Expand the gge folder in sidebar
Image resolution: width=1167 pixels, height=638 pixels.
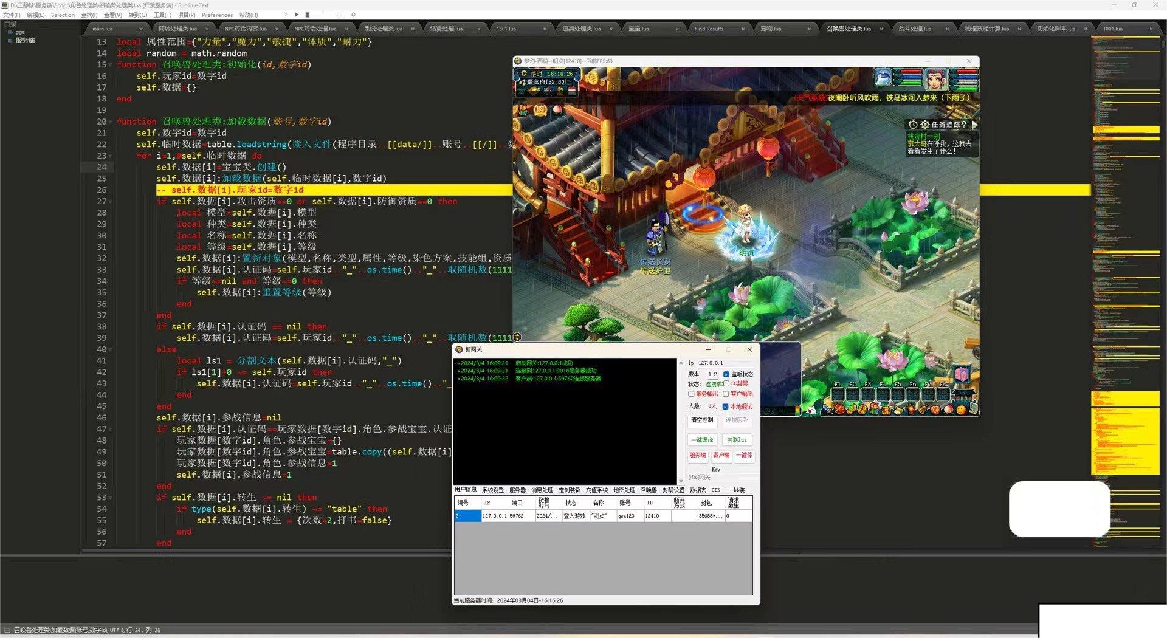coord(10,32)
